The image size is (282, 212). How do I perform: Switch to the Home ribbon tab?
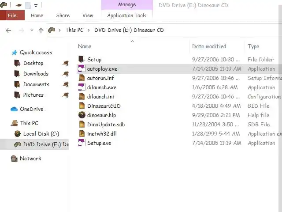tap(37, 15)
